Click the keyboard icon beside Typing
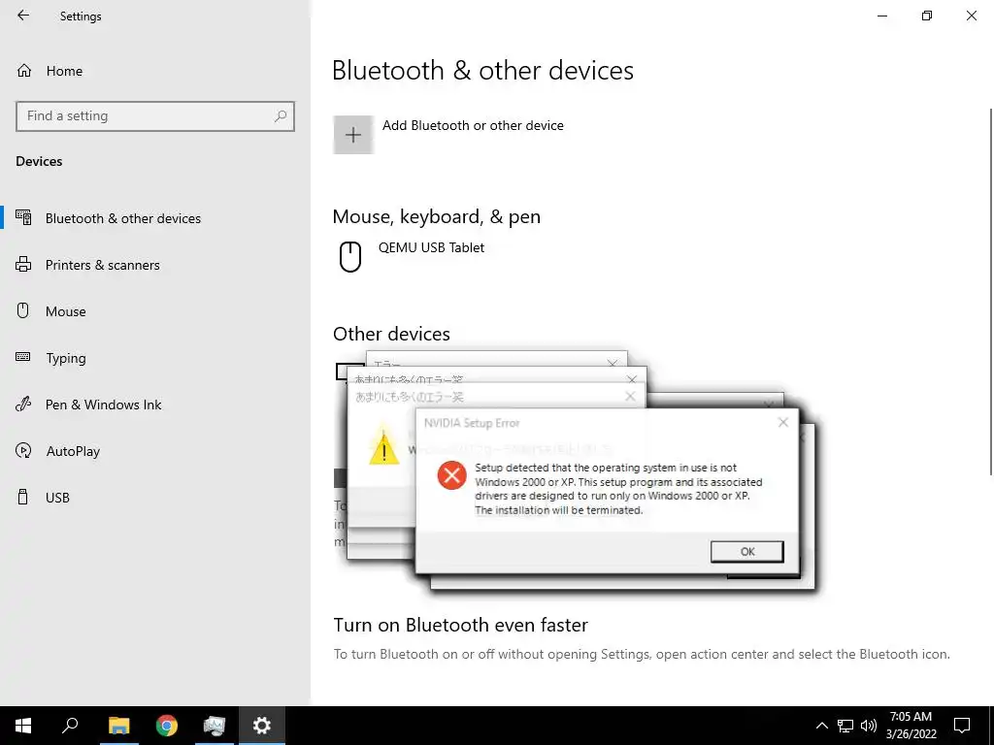 [23, 357]
